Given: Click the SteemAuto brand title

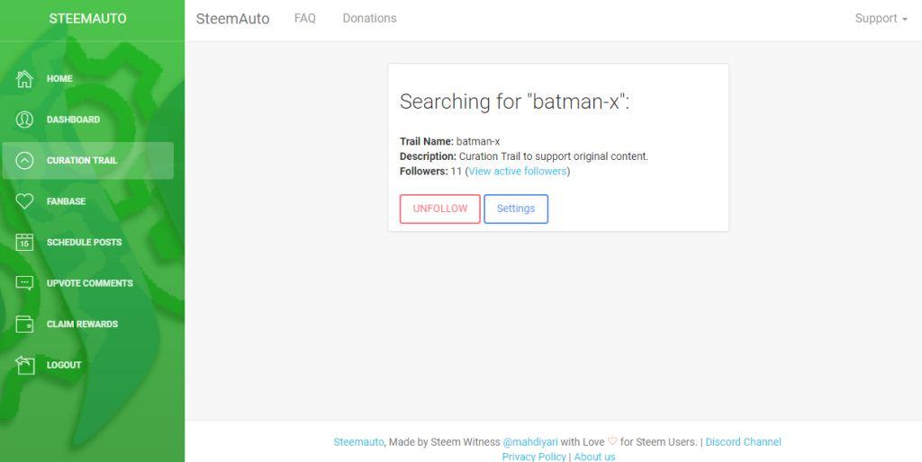Looking at the screenshot, I should tap(232, 19).
